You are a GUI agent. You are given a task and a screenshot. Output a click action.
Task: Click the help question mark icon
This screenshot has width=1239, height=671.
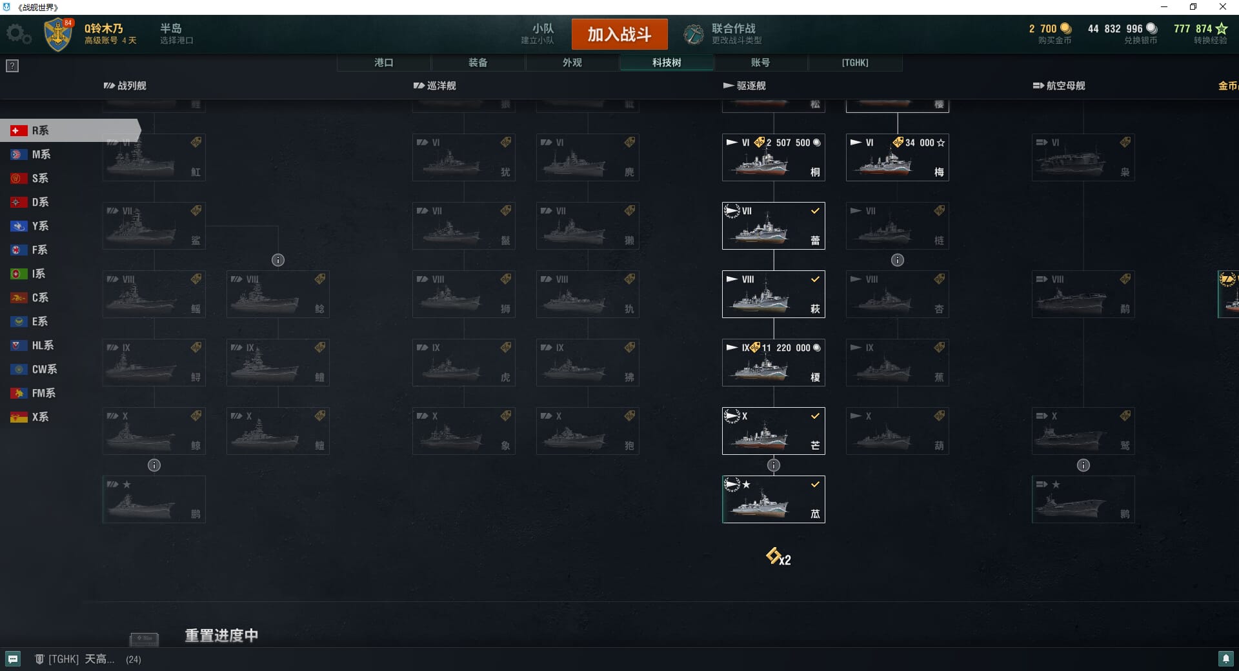12,66
